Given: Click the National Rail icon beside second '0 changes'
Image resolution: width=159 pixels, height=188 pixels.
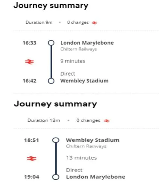Looking at the screenshot, I should tap(106, 121).
